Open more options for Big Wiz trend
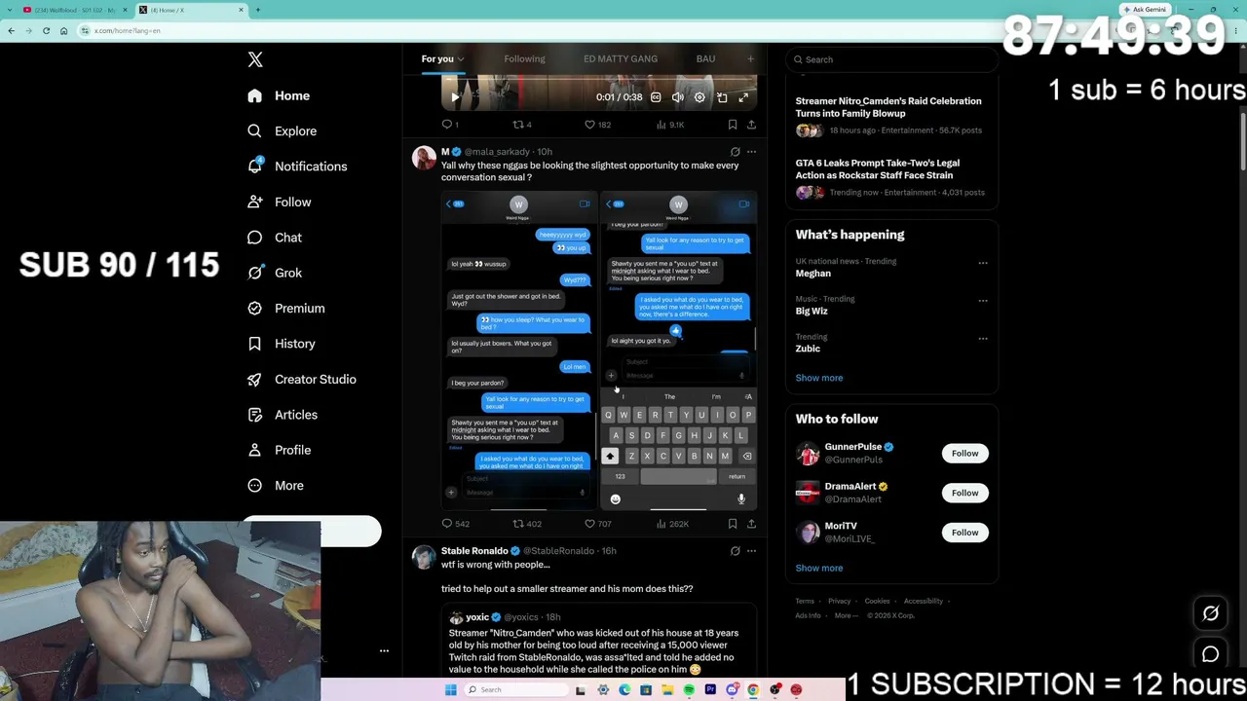 click(x=983, y=301)
